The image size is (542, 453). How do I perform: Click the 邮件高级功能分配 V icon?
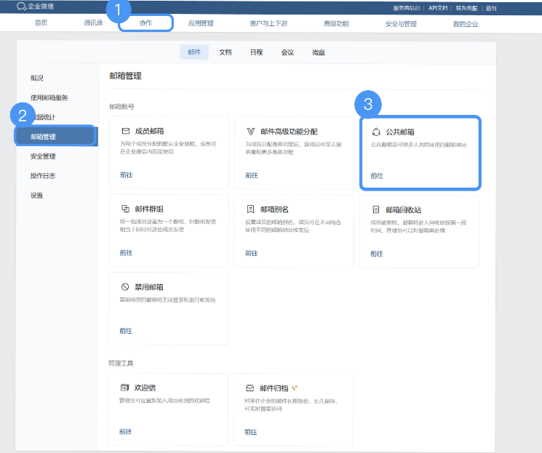pyautogui.click(x=250, y=132)
